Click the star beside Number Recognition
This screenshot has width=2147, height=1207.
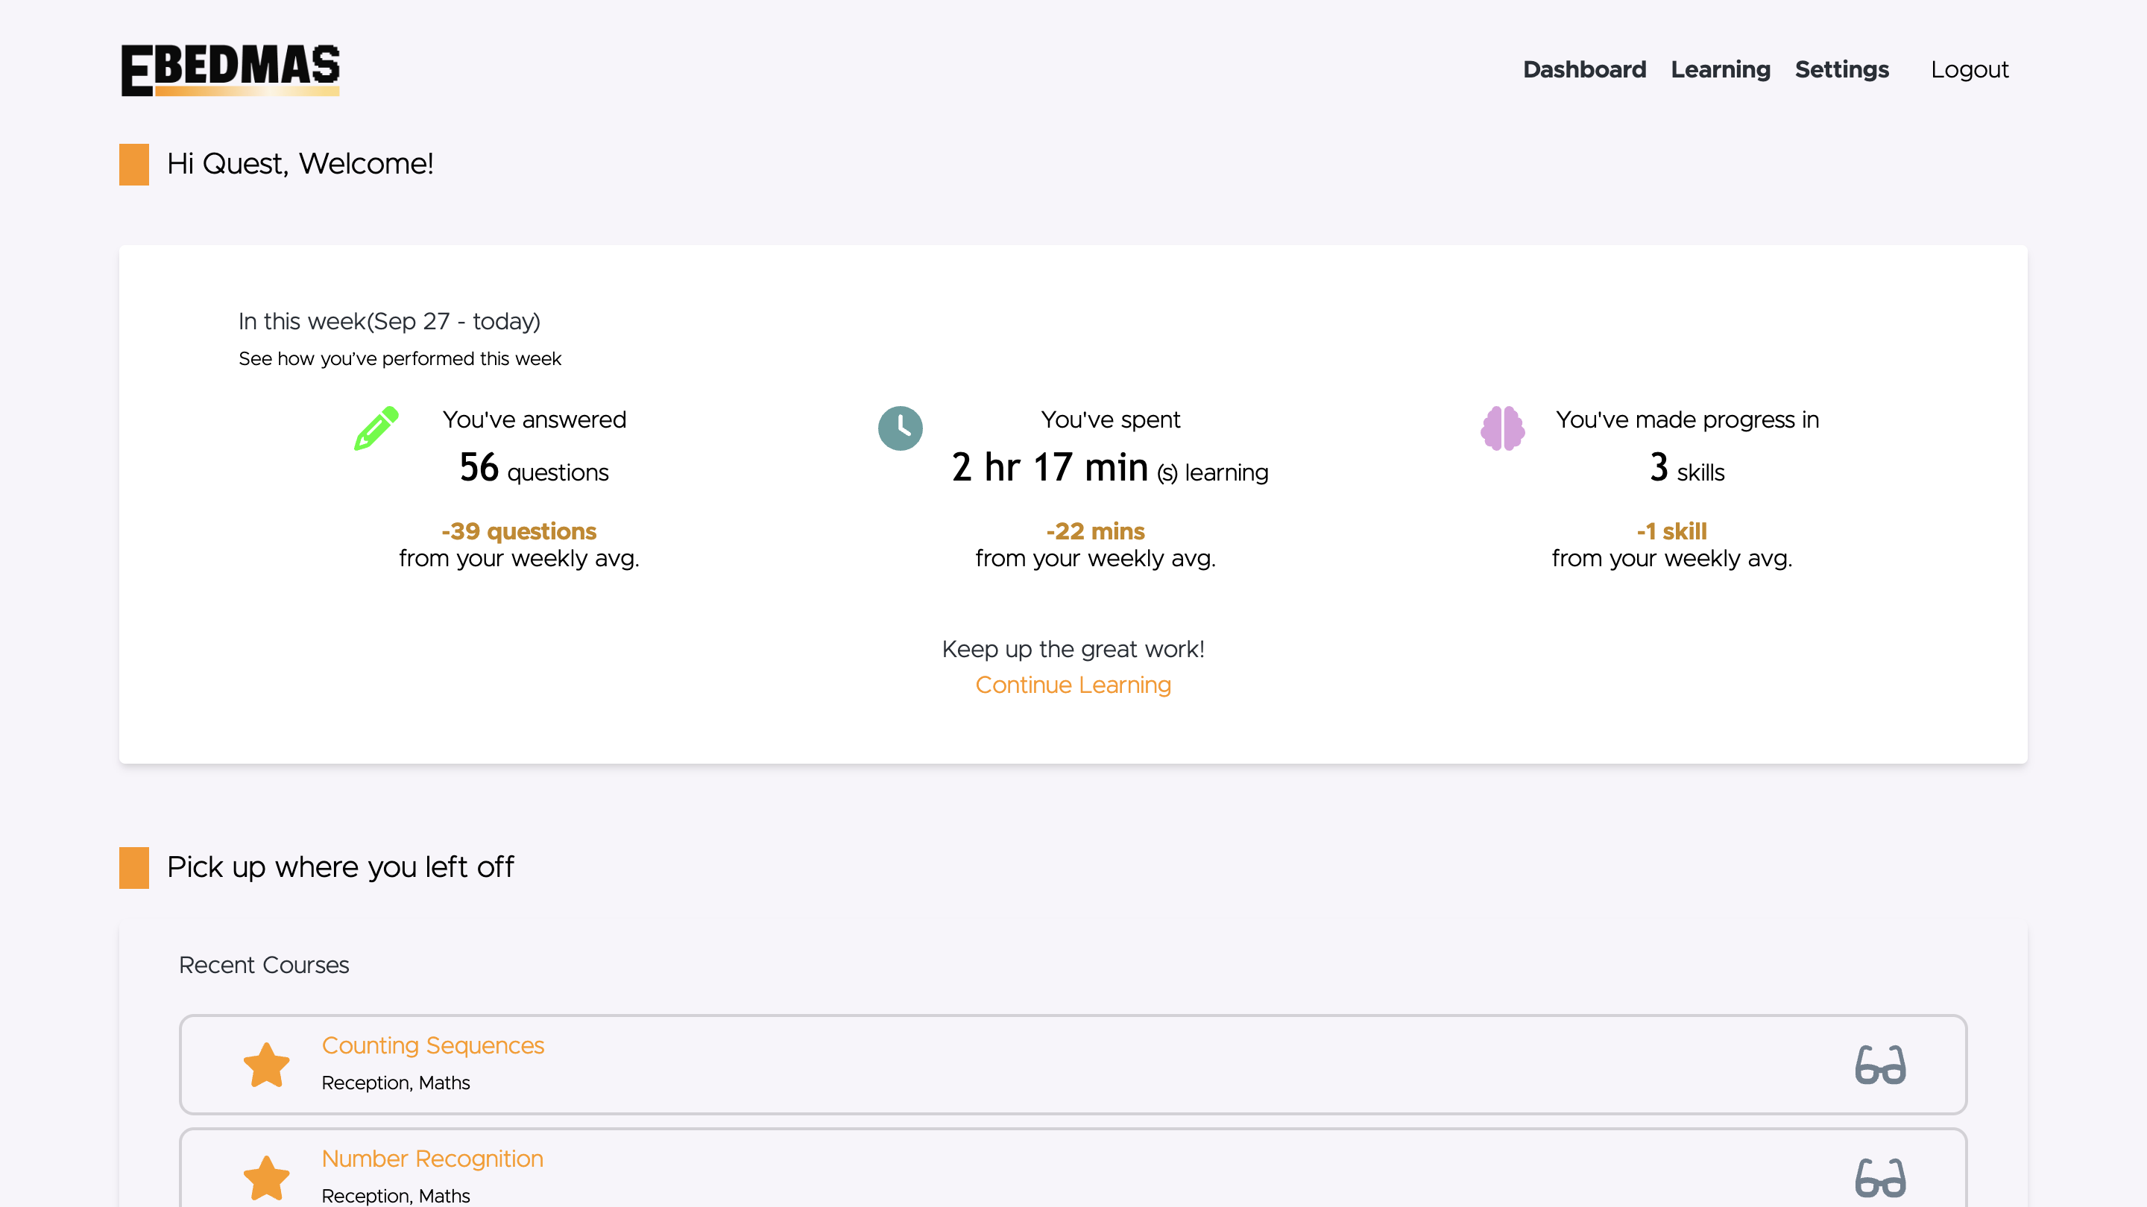266,1177
